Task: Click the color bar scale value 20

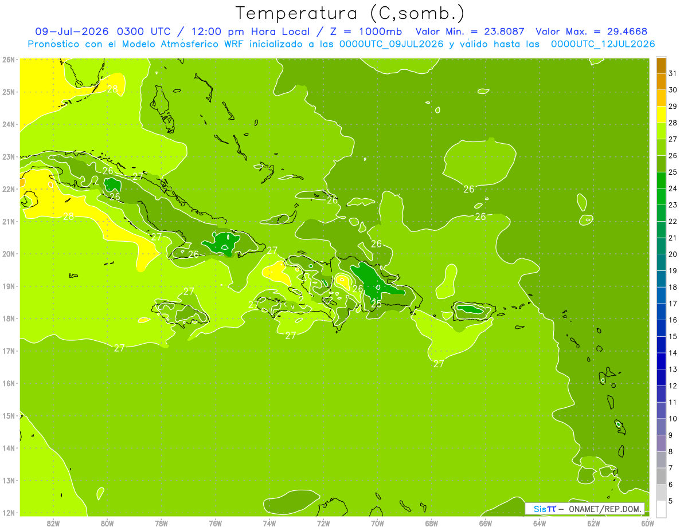Action: [x=673, y=254]
